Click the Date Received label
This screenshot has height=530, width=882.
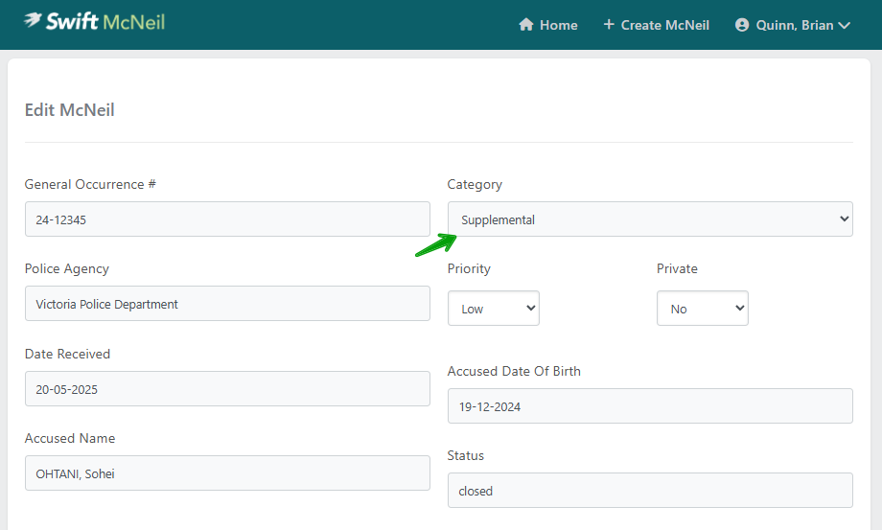click(67, 354)
